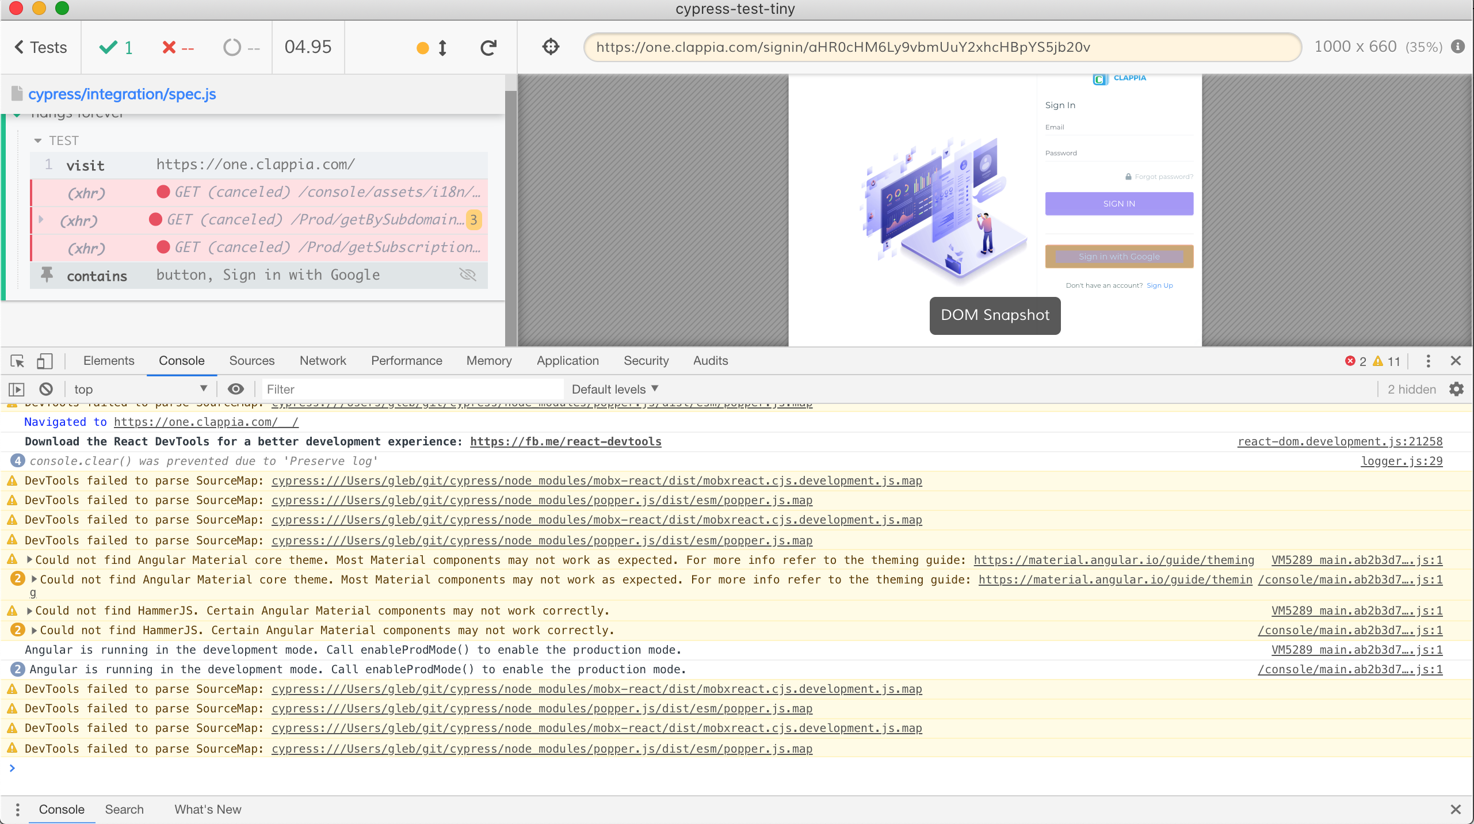Restart tests with the reload icon
Viewport: 1474px width, 824px height.
point(488,47)
